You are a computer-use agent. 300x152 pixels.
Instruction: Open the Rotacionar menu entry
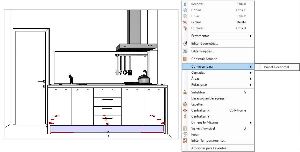218,85
